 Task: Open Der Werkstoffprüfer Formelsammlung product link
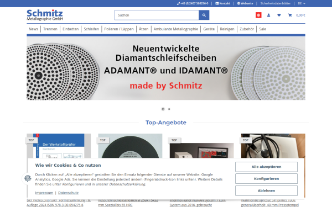pos(59,203)
